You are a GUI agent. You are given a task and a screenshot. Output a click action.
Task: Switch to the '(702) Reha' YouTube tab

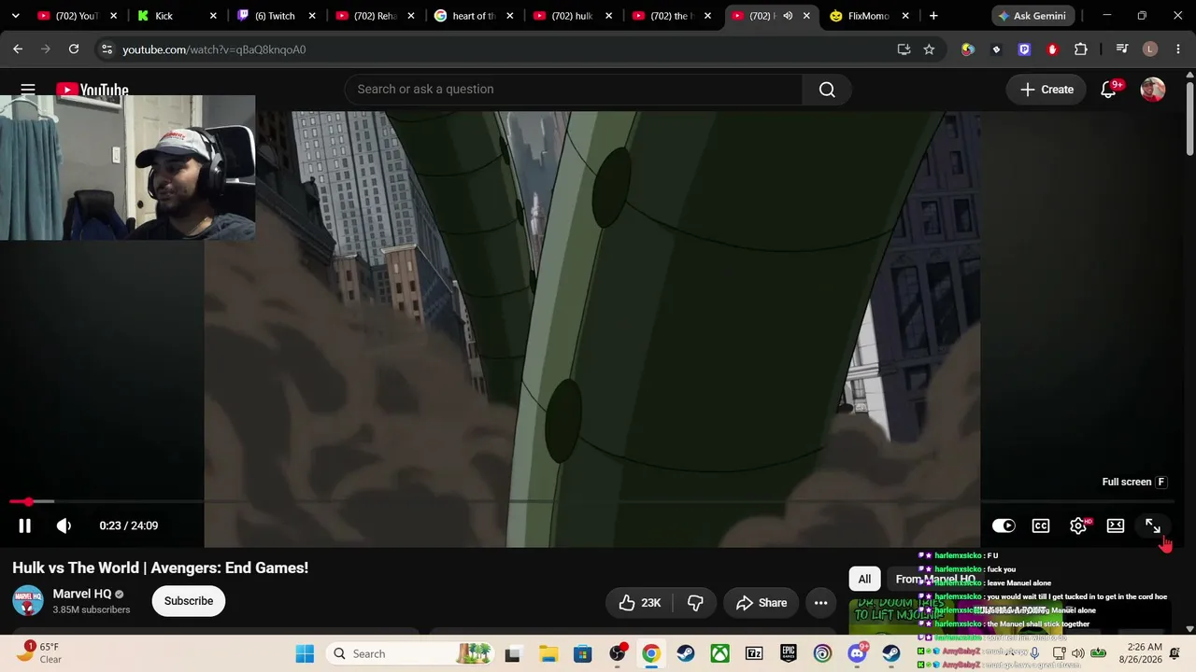pos(375,16)
